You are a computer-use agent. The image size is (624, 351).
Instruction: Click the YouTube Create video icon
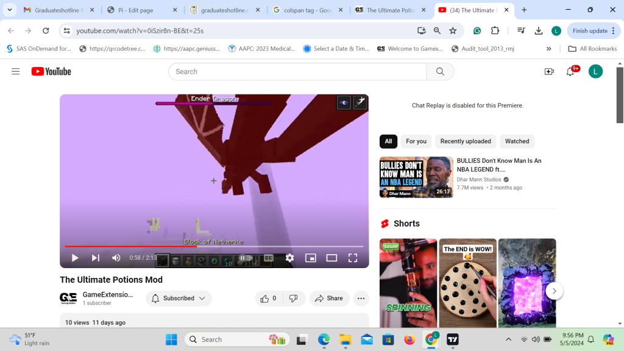pos(548,71)
